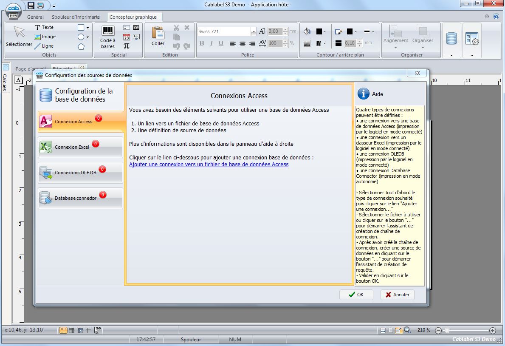Click the fill color black swatch

coord(319,31)
